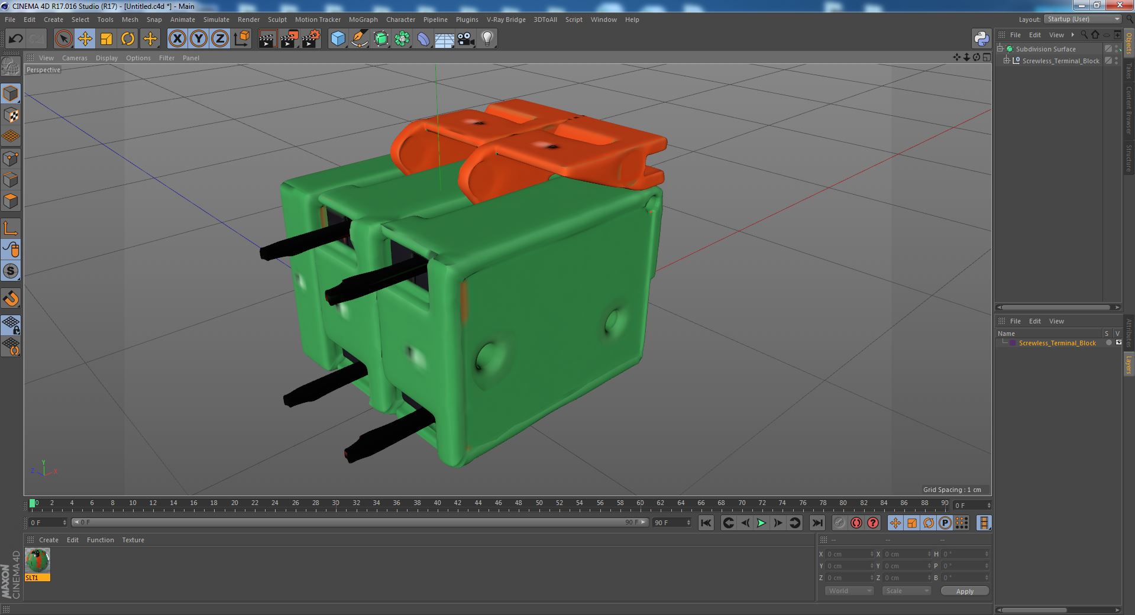The height and width of the screenshot is (615, 1135).
Task: Click the Make Editable icon
Action: click(x=11, y=66)
